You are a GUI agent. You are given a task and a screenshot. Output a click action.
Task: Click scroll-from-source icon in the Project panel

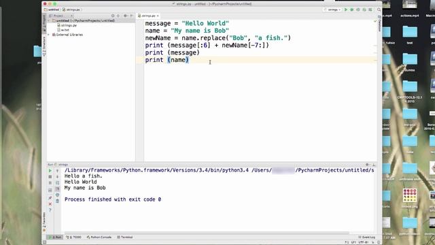113,16
